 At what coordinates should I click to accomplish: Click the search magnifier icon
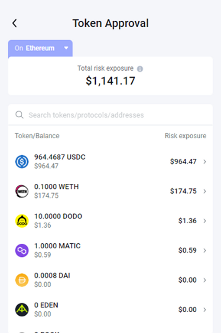pos(19,115)
